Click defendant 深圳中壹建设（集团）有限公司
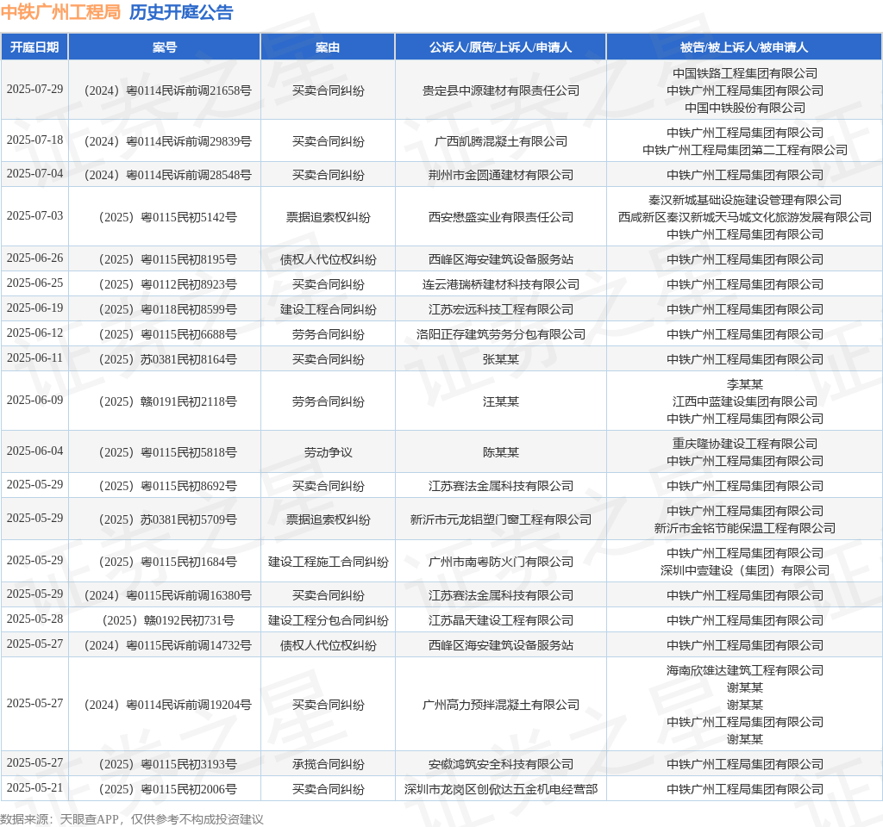 coord(744,570)
